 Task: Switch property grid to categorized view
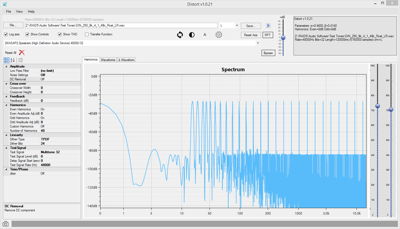6,60
